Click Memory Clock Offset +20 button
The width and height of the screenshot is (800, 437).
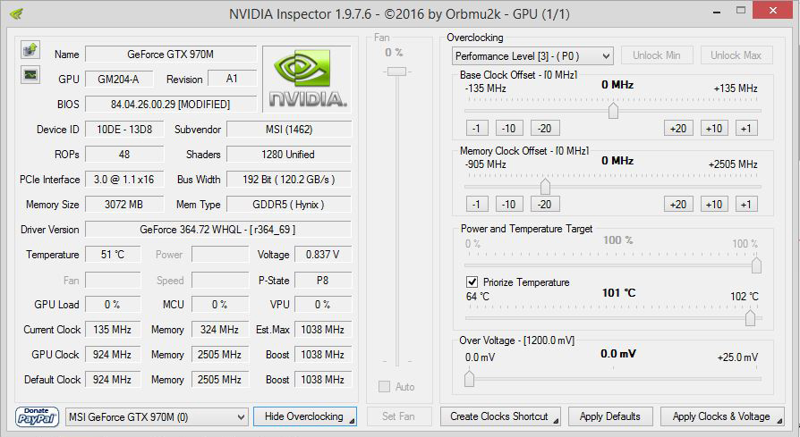point(678,205)
